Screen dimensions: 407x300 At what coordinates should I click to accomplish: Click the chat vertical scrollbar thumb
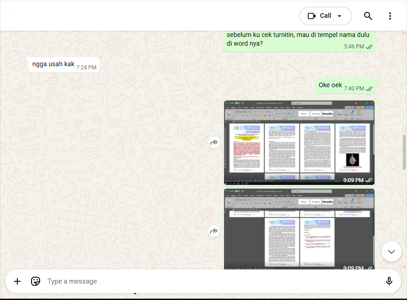tap(404, 153)
